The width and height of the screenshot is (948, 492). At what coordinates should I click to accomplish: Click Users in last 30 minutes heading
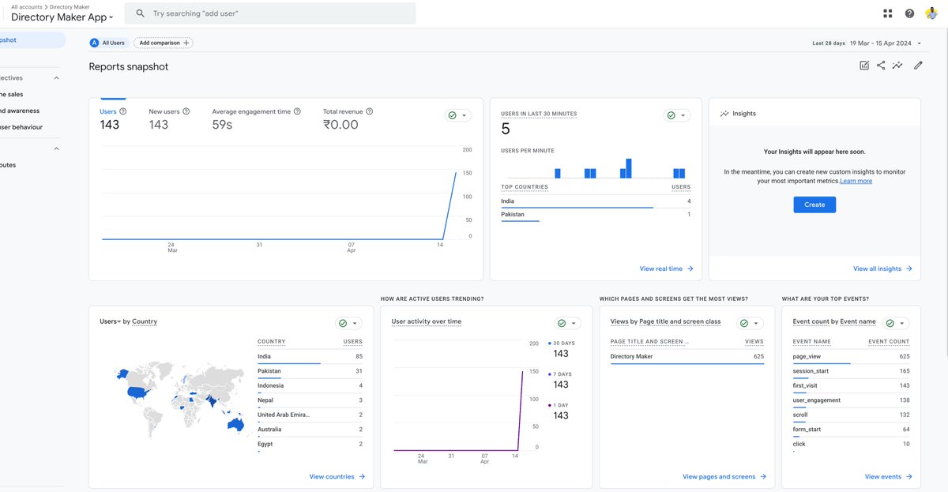(x=539, y=114)
